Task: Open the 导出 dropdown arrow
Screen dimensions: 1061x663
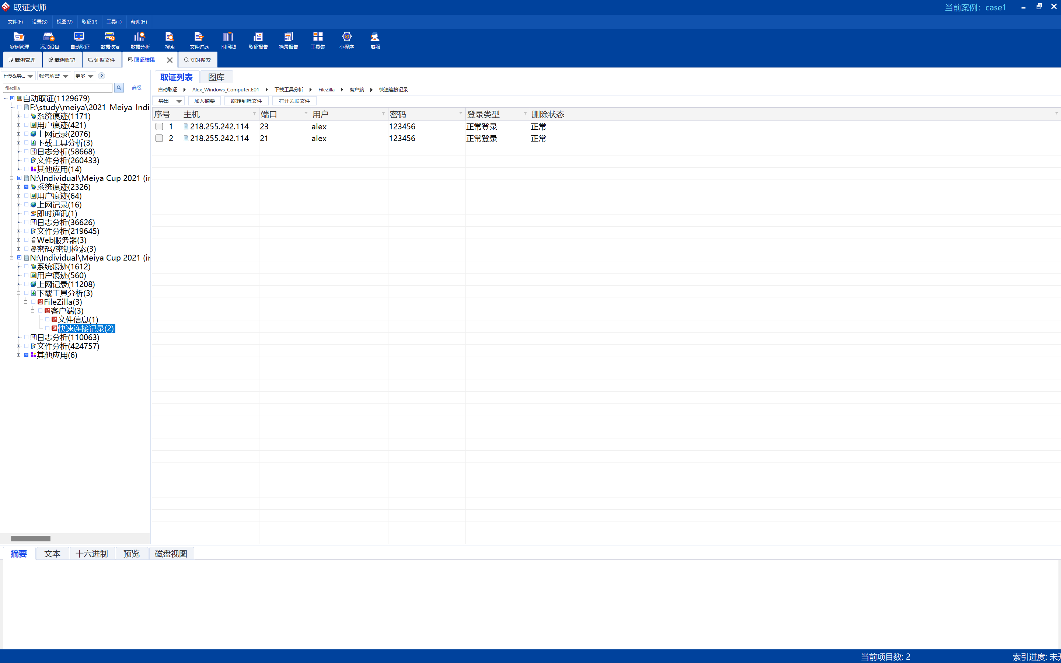Action: pyautogui.click(x=179, y=101)
